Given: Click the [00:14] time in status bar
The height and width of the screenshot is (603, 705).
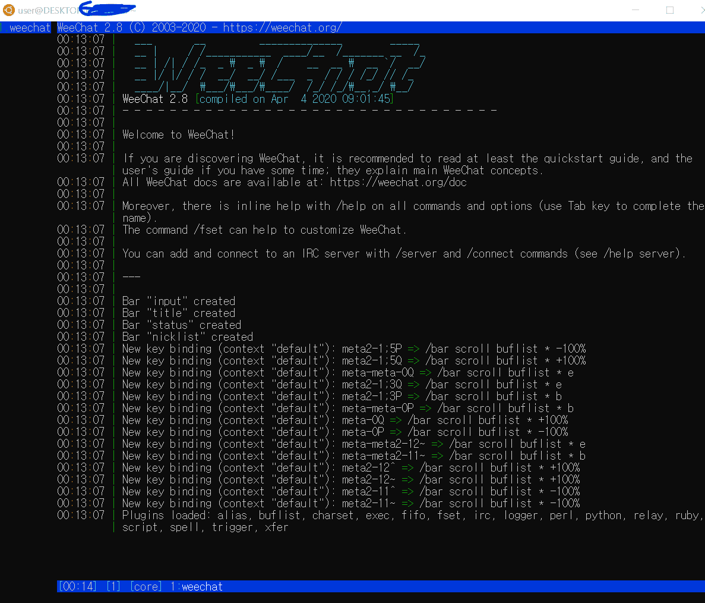Looking at the screenshot, I should [77, 587].
